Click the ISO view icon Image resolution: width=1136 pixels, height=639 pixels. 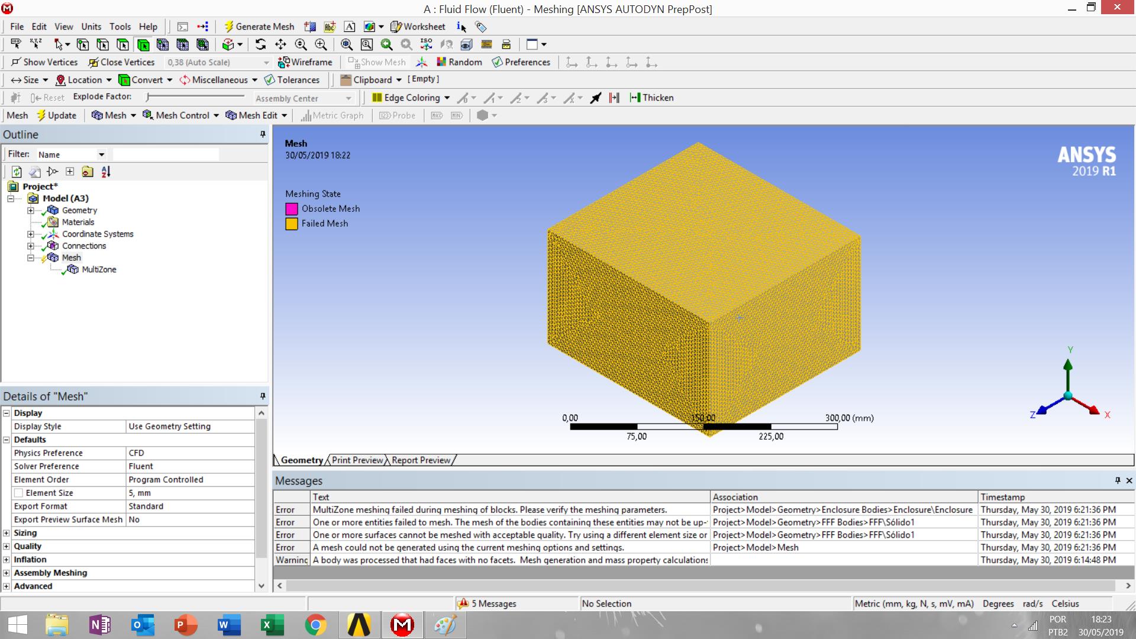pyautogui.click(x=426, y=44)
